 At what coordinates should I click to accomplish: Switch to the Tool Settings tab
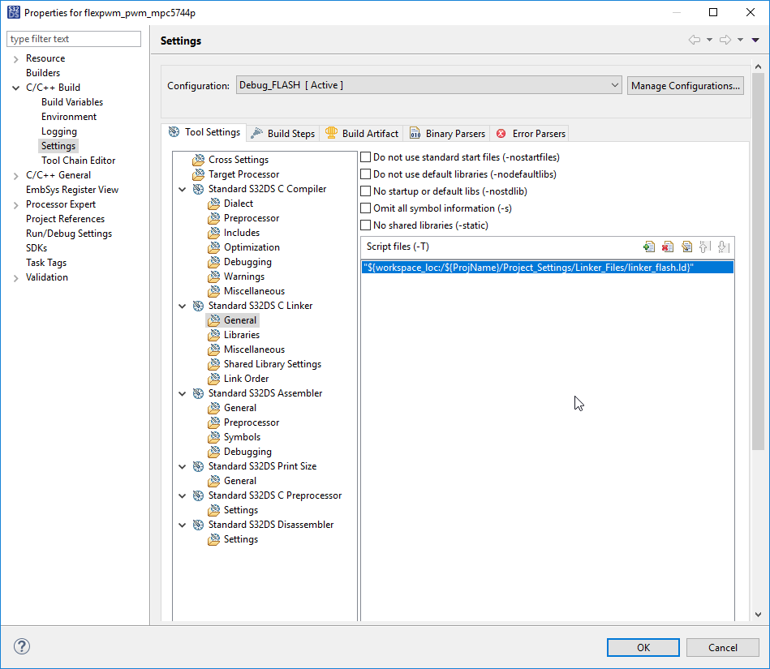click(x=204, y=132)
